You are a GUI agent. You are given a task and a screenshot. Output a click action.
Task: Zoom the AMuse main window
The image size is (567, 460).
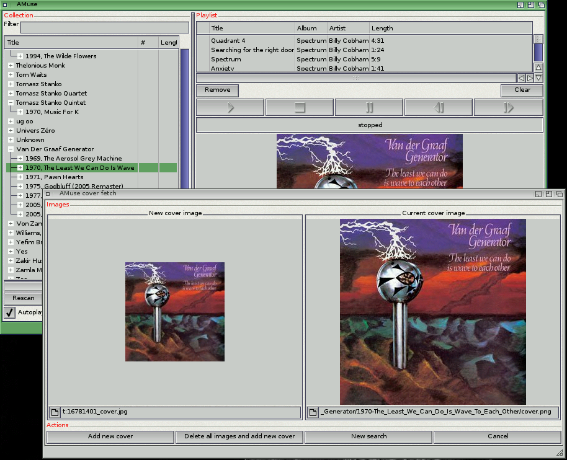[x=531, y=5]
